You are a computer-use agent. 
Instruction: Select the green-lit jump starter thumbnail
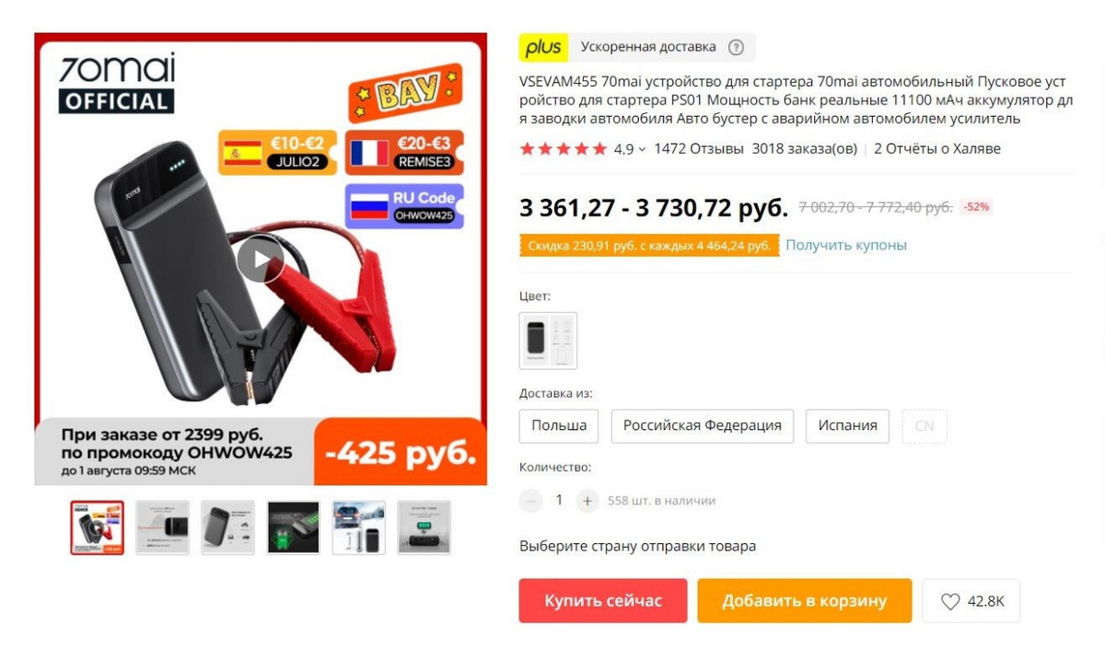point(294,527)
